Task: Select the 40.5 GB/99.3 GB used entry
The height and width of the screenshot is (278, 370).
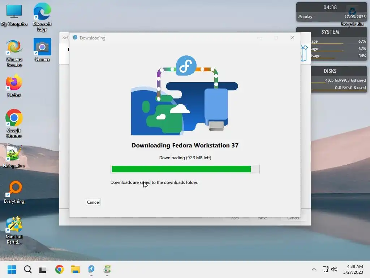Action: pyautogui.click(x=345, y=80)
